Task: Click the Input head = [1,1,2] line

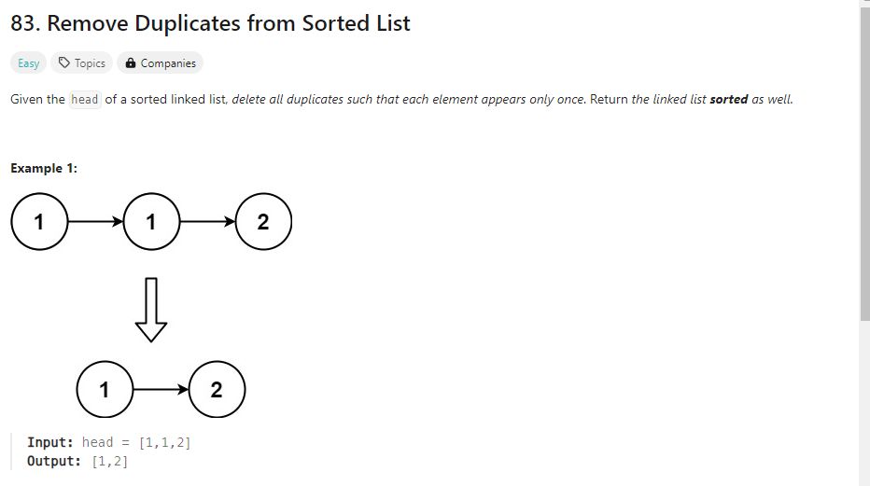Action: (x=108, y=442)
